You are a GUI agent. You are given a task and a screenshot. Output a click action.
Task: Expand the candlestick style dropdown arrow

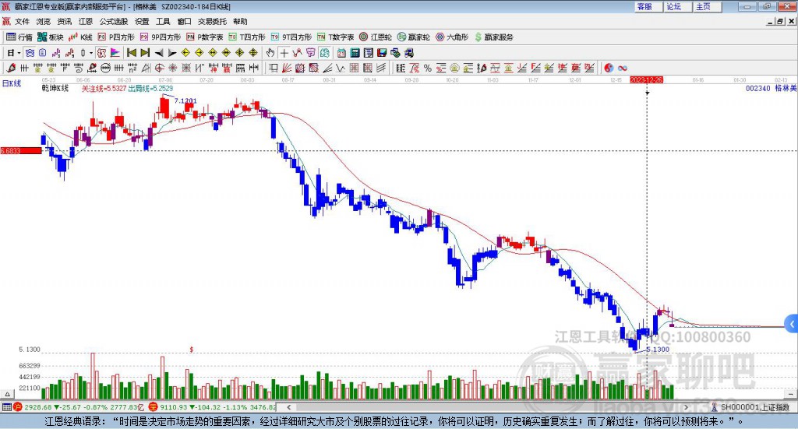coord(91,53)
